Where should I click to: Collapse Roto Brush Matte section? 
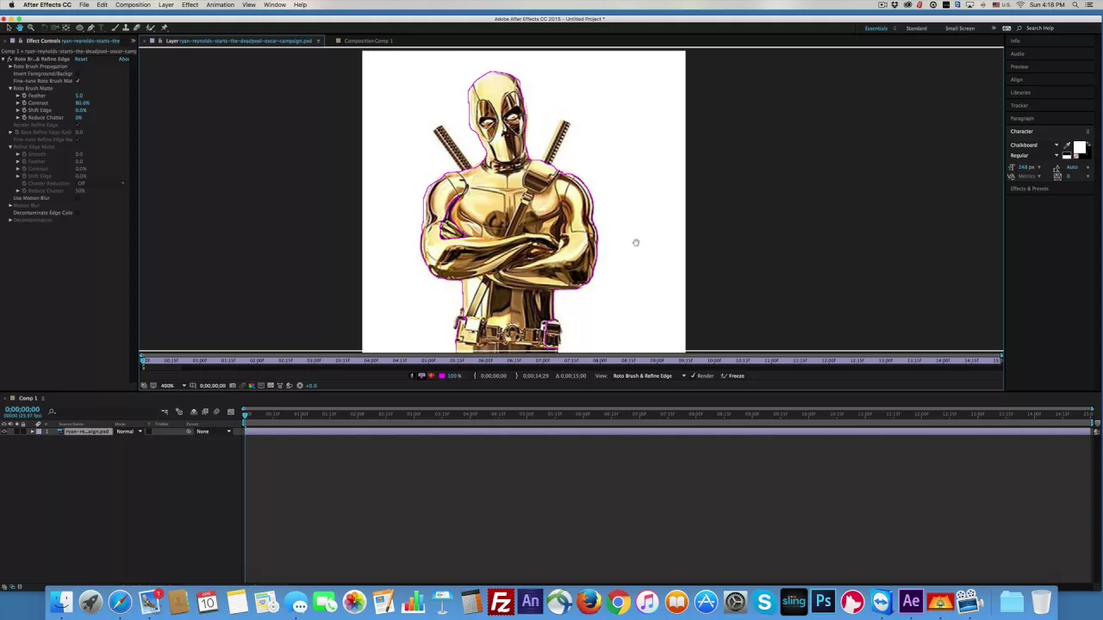point(10,89)
